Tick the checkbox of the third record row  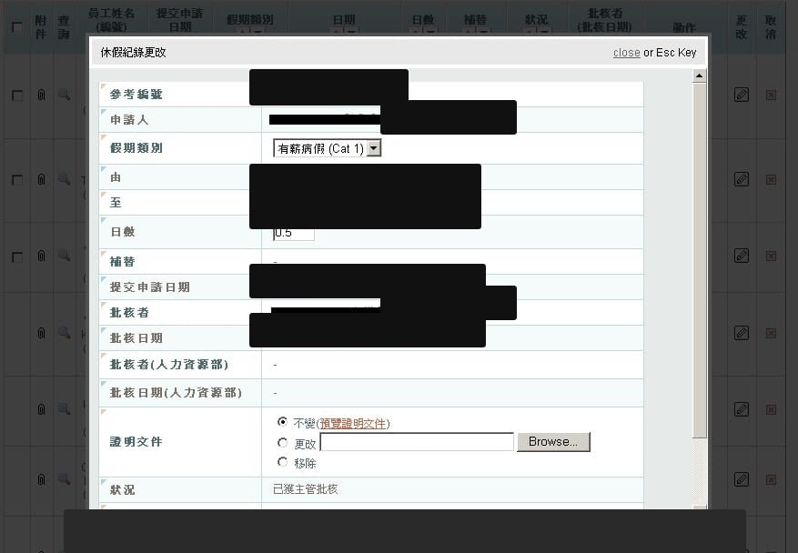coord(16,256)
